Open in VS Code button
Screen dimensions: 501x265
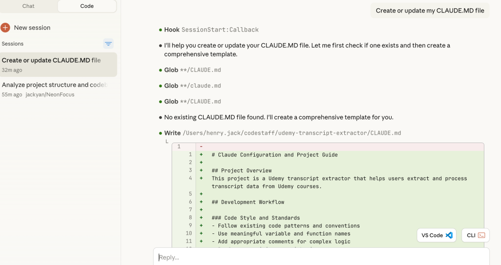436,235
